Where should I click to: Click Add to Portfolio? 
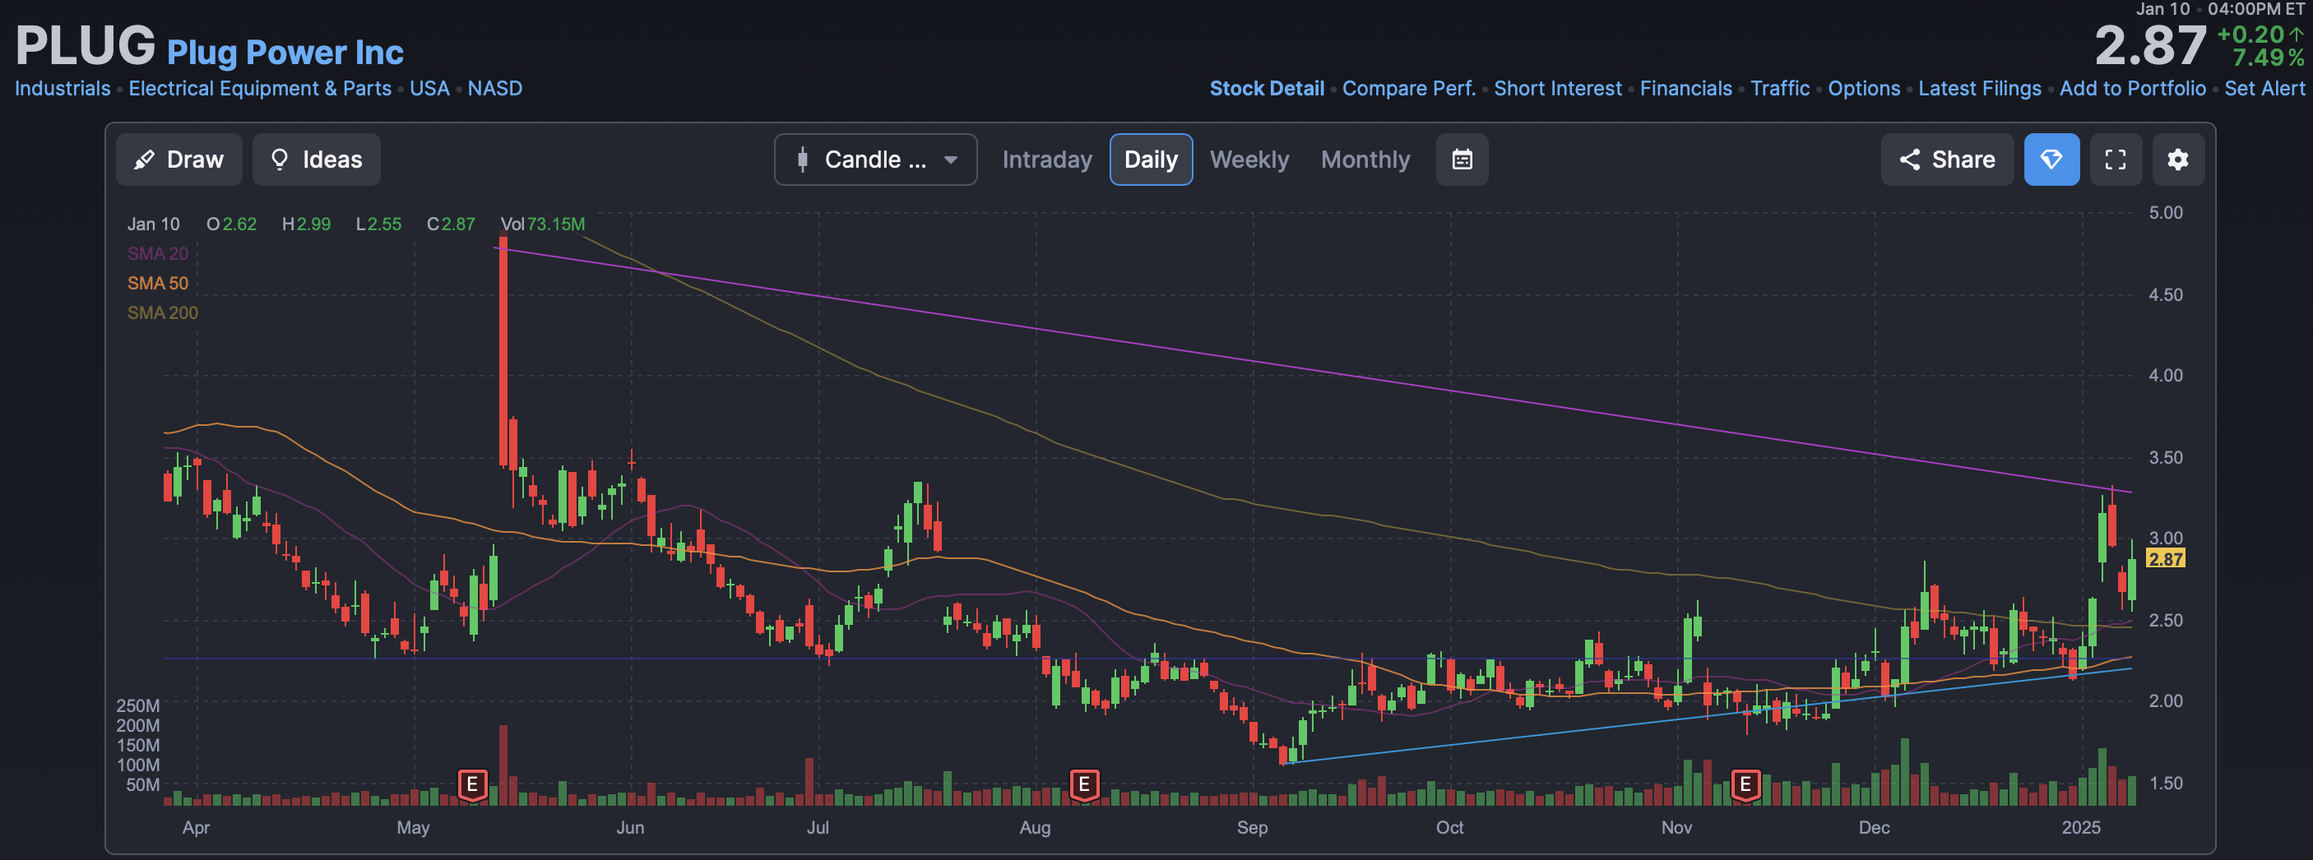(x=2133, y=89)
